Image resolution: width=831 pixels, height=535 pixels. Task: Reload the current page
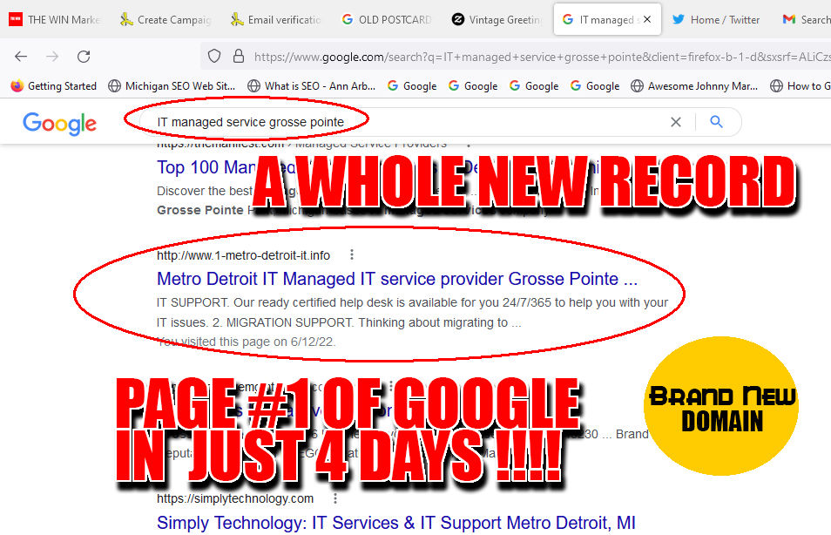point(84,57)
